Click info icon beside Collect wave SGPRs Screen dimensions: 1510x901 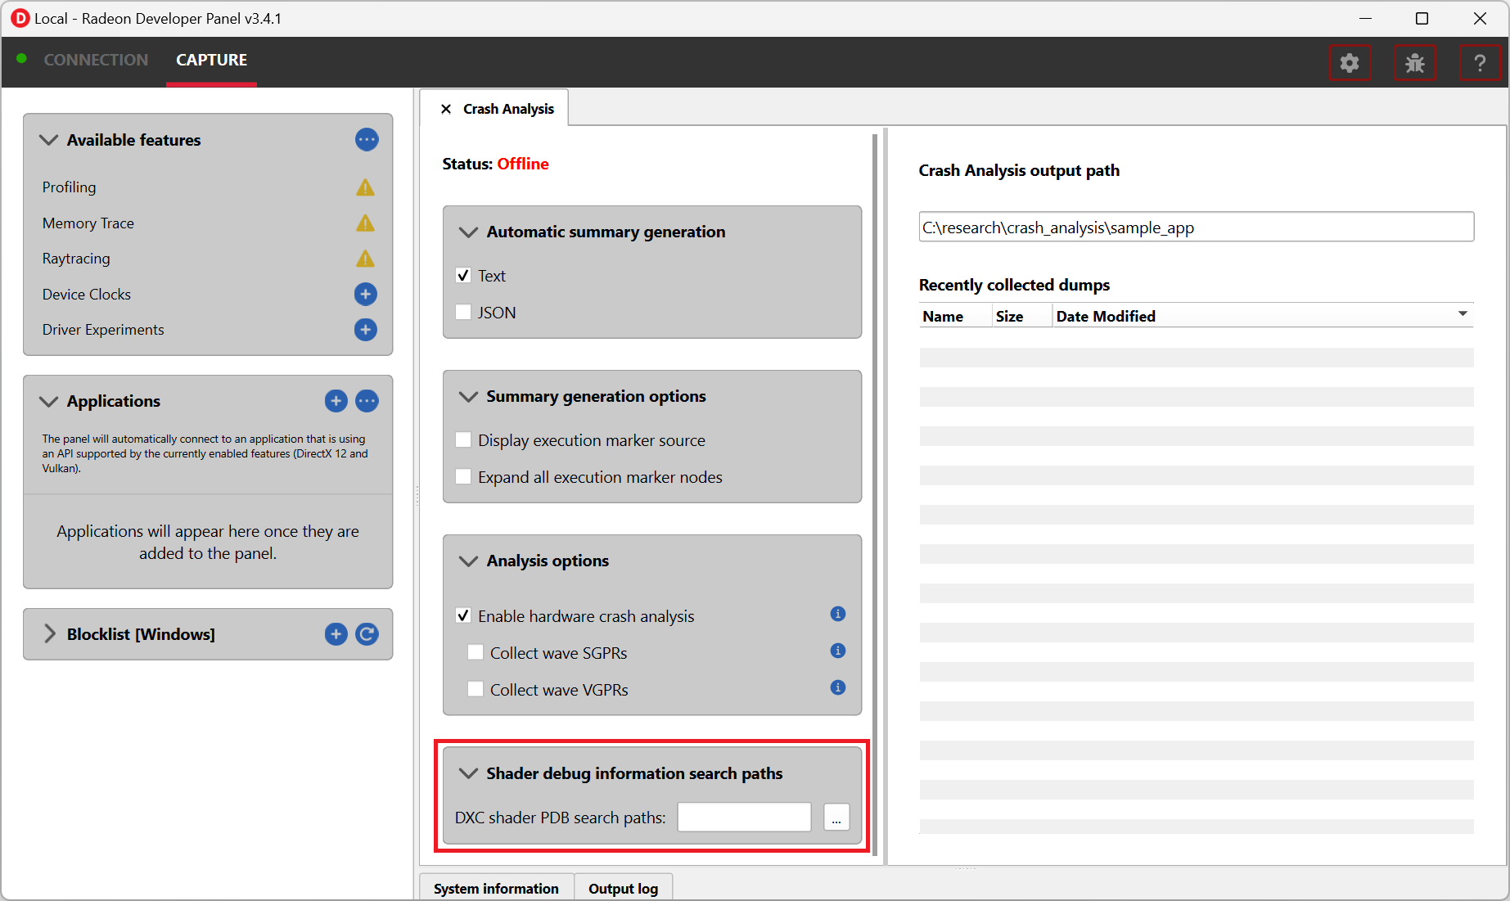pyautogui.click(x=837, y=651)
